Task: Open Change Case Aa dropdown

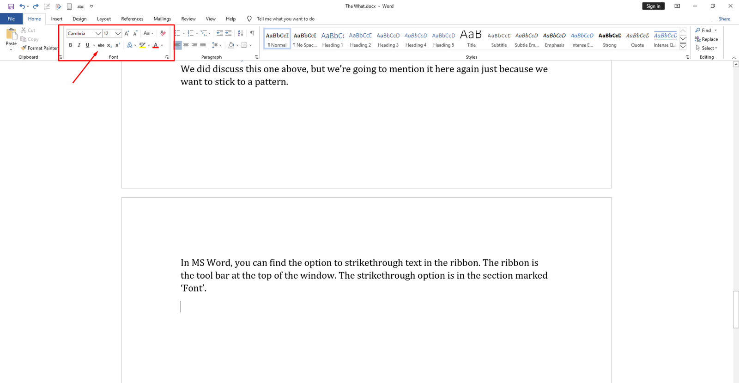Action: [148, 33]
